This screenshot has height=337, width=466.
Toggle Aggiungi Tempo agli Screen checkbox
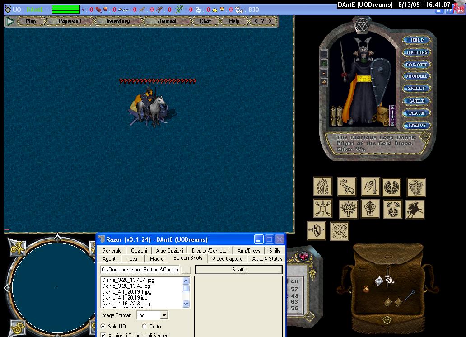point(103,335)
